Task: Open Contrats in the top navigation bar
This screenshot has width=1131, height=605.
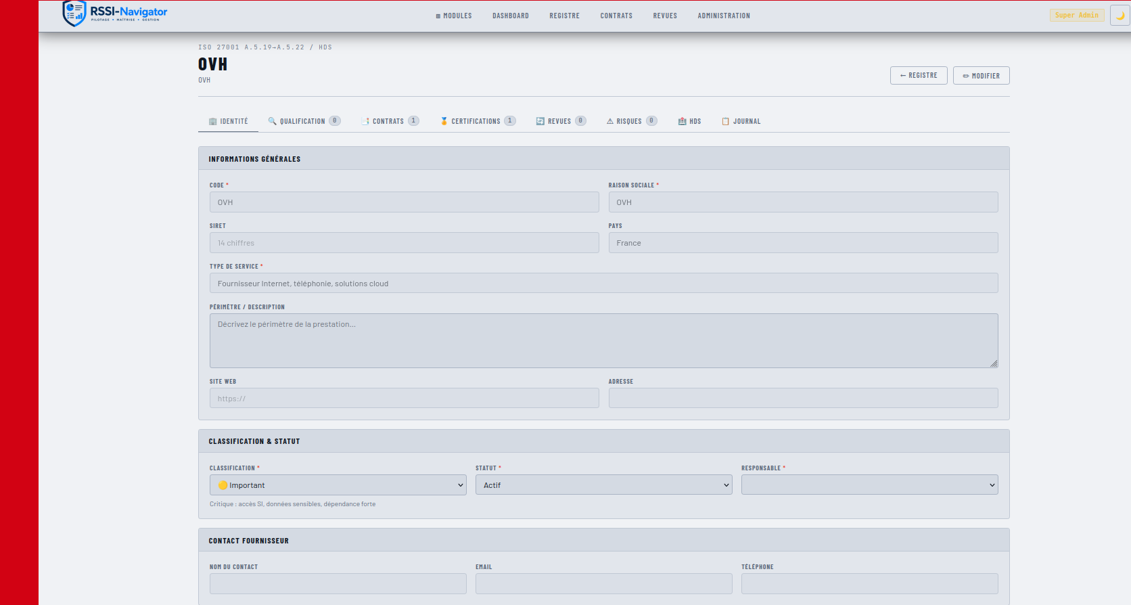Action: (x=616, y=16)
